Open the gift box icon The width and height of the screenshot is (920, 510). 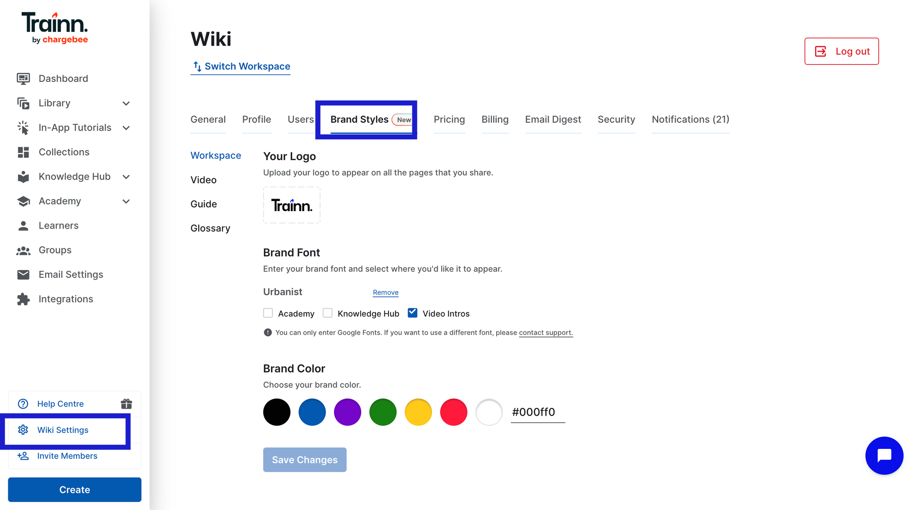point(126,404)
